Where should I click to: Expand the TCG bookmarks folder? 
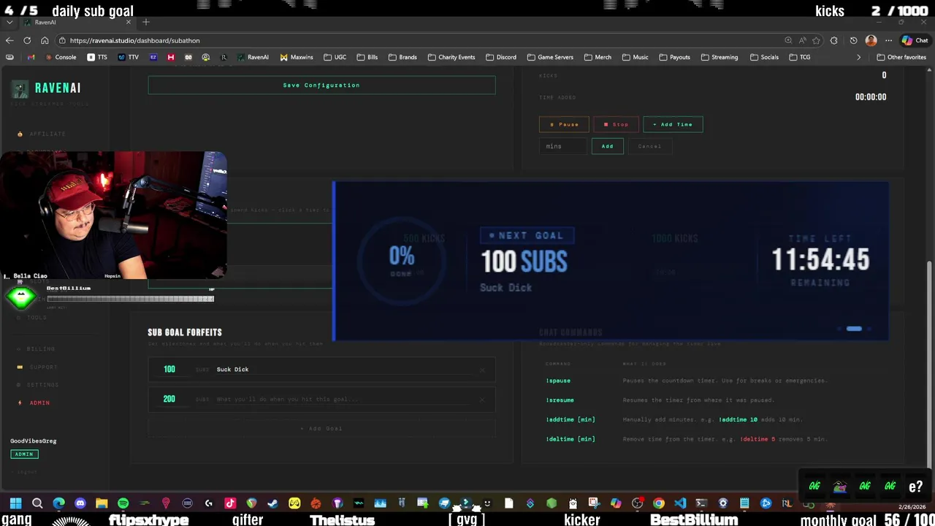click(x=799, y=57)
